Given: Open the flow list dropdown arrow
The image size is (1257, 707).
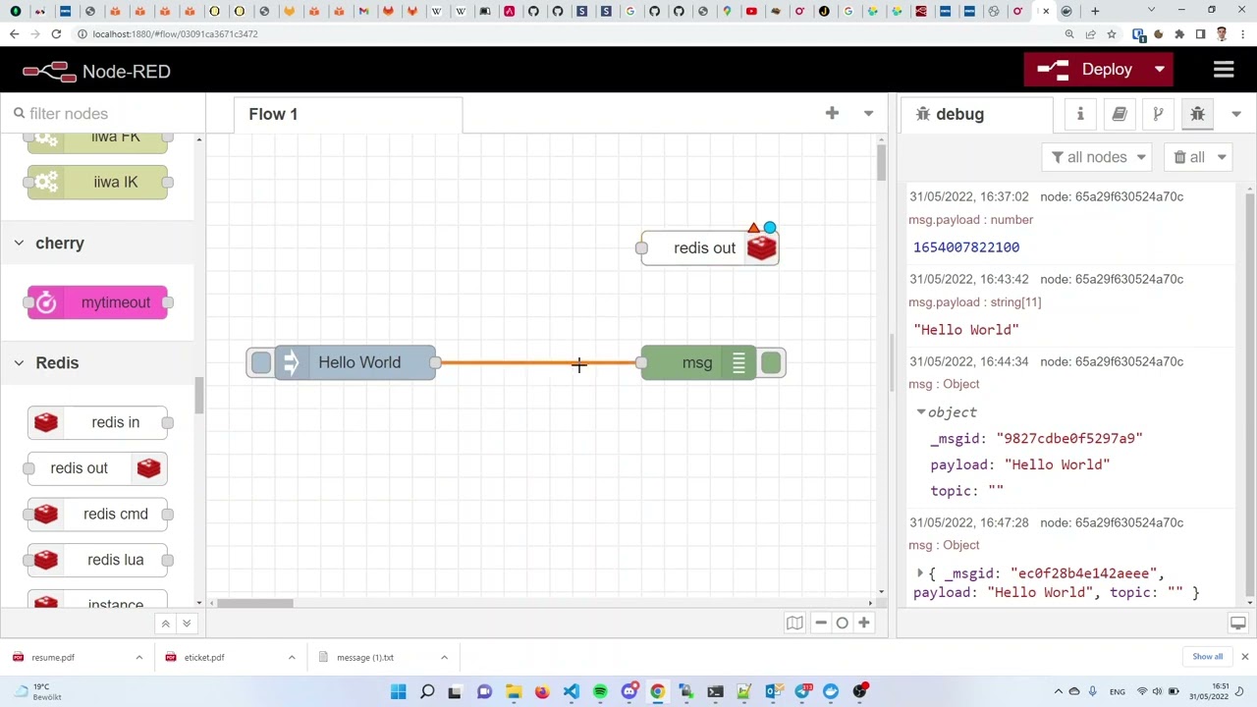Looking at the screenshot, I should (x=868, y=114).
